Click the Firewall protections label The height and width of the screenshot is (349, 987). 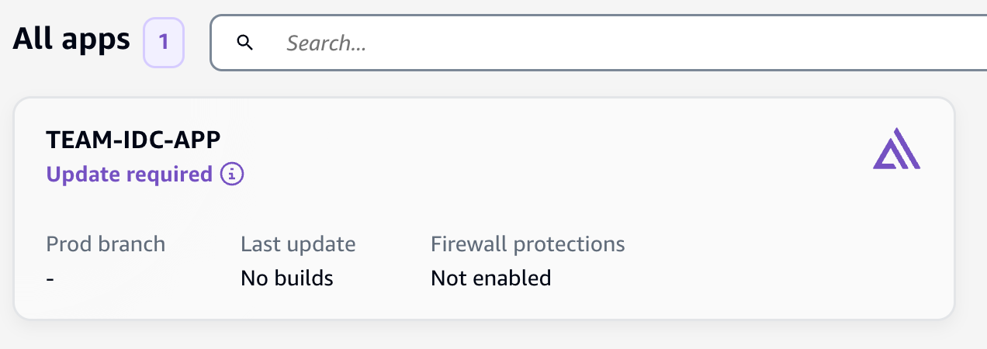[528, 244]
